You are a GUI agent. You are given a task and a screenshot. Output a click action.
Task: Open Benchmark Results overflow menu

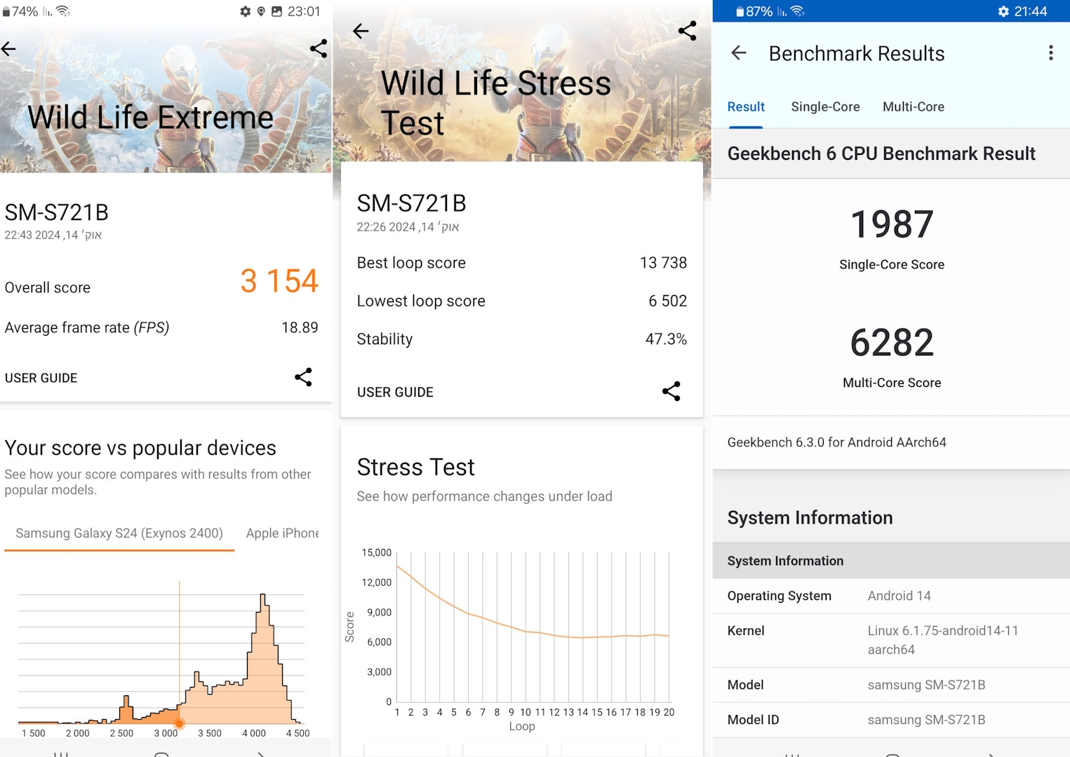point(1050,53)
